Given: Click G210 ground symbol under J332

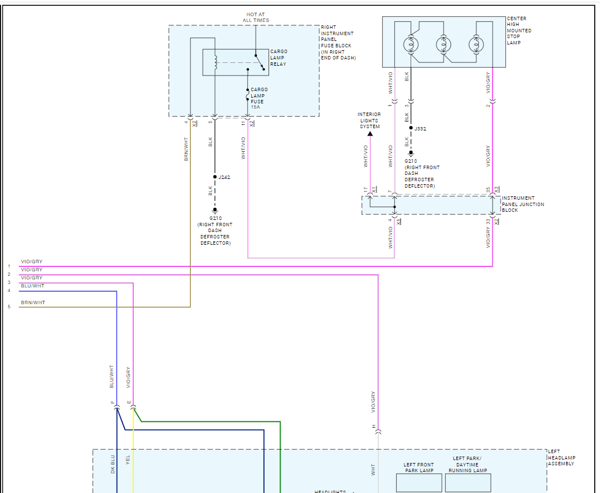Looking at the screenshot, I should coord(411,153).
